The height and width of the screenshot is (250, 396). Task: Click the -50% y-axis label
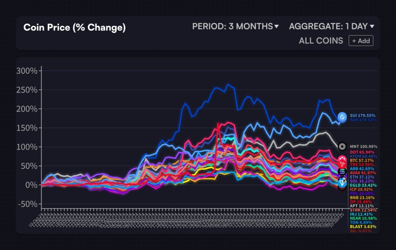(x=28, y=204)
